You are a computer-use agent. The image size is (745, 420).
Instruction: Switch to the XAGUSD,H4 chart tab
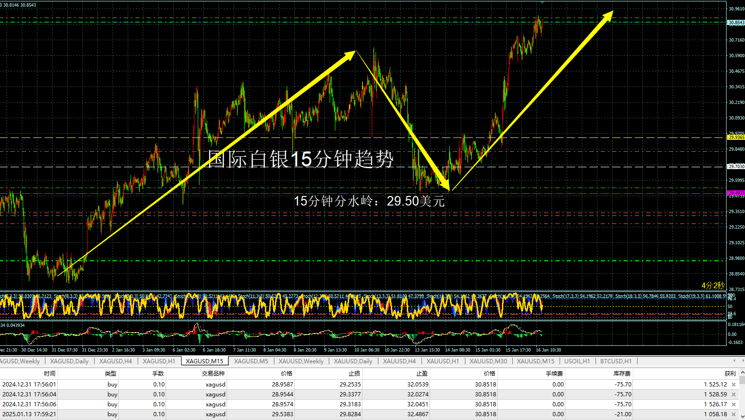coord(115,361)
